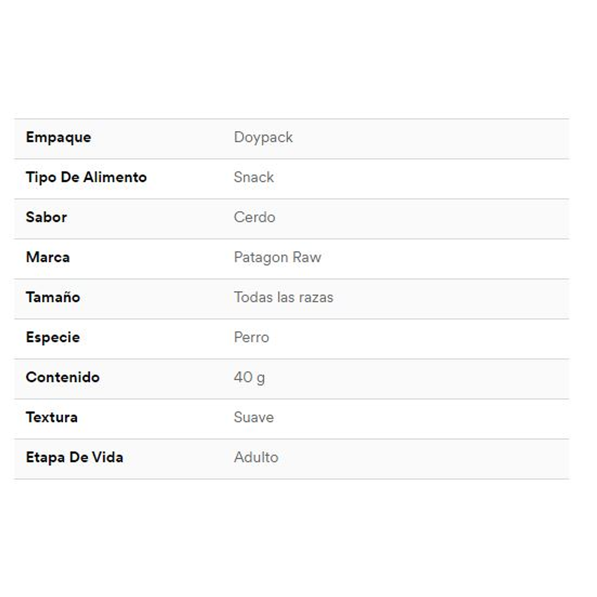Screen dimensions: 597x597
Task: Click the black band above the table
Action: pos(298,42)
